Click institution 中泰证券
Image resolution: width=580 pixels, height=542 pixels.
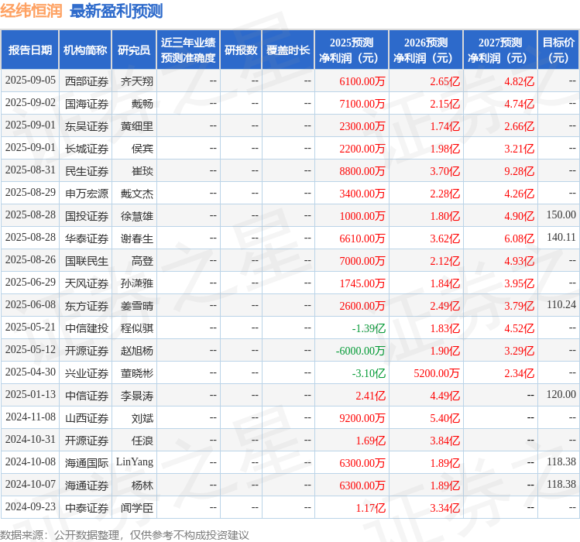pyautogui.click(x=87, y=508)
